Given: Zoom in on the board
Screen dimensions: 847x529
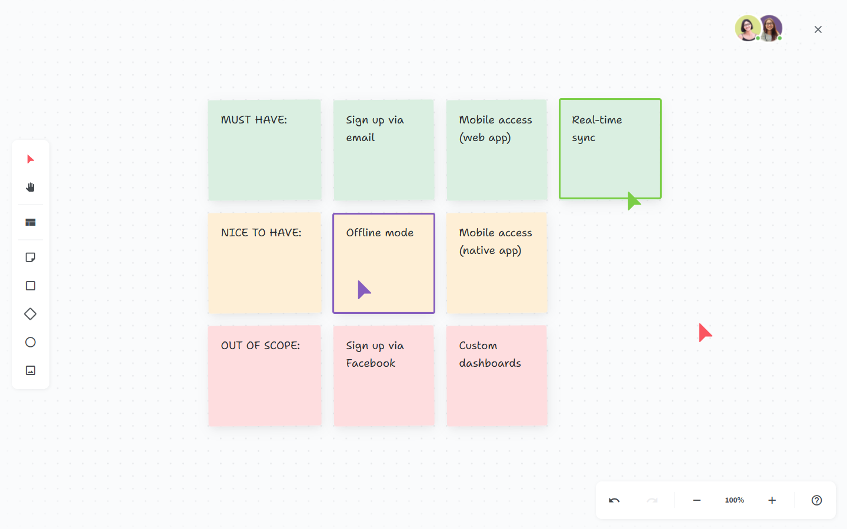Looking at the screenshot, I should tap(772, 500).
